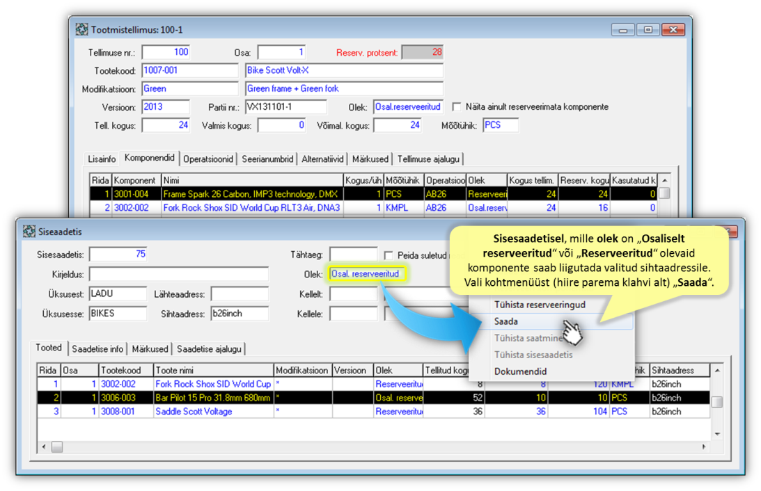Image resolution: width=761 pixels, height=491 pixels.
Task: Open the Lisainfo tab
Action: 102,159
